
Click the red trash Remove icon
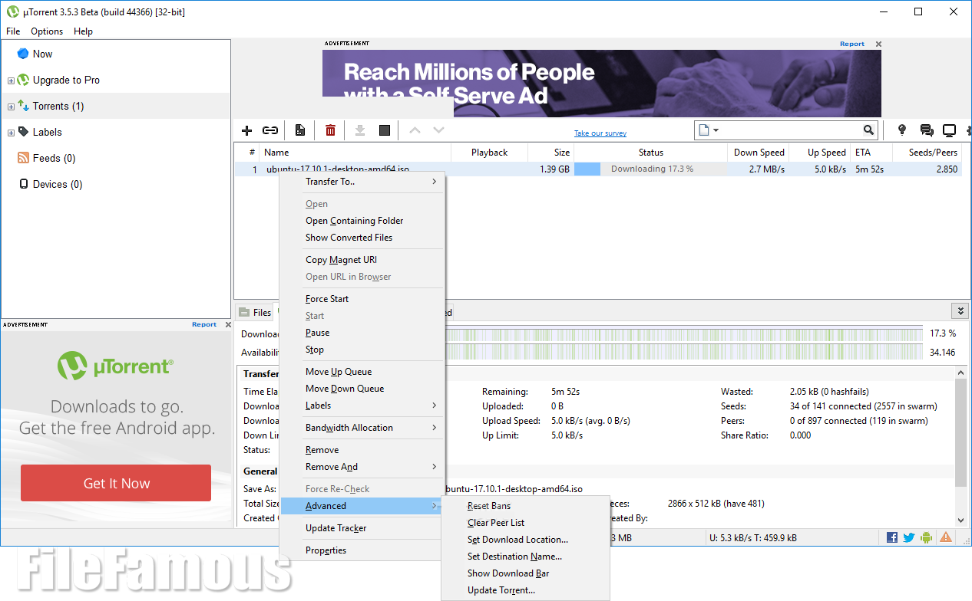pos(330,130)
